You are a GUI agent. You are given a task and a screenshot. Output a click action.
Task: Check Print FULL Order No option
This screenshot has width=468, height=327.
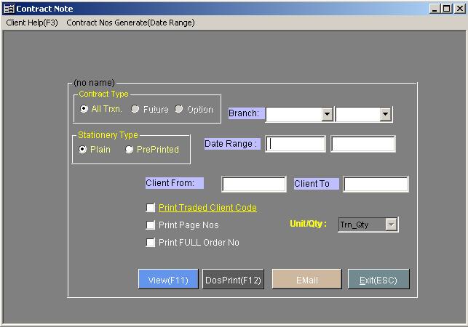coord(151,243)
